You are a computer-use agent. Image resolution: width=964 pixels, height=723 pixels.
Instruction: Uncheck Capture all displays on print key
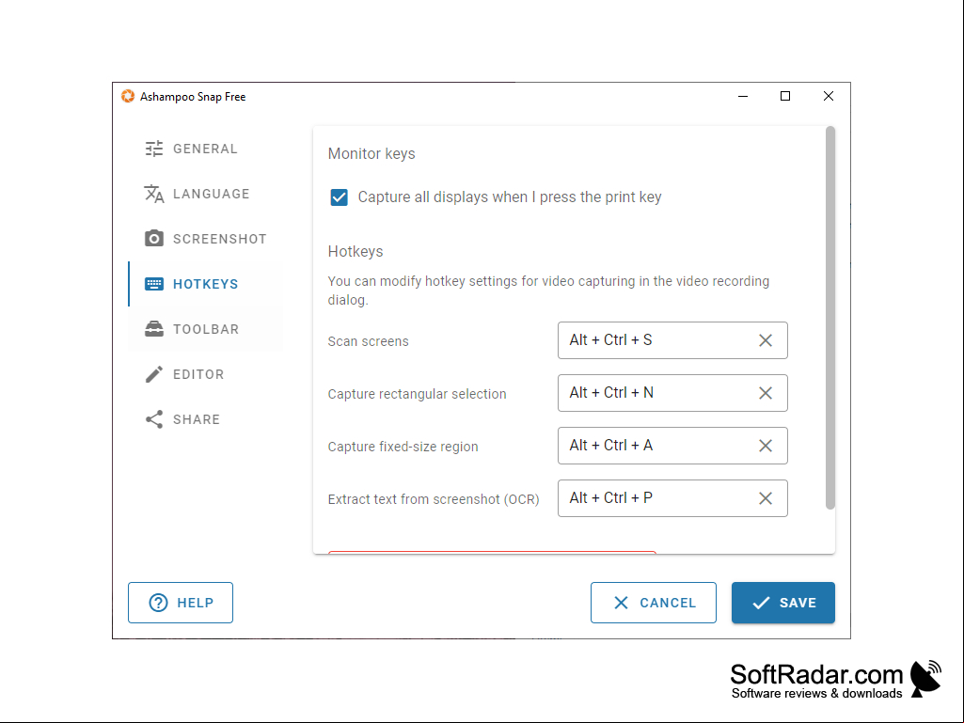click(339, 197)
